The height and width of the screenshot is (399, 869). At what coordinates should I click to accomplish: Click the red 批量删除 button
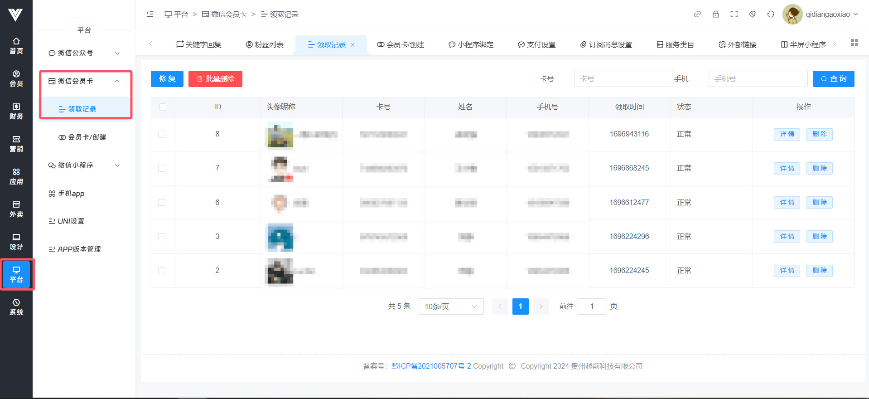pos(215,79)
